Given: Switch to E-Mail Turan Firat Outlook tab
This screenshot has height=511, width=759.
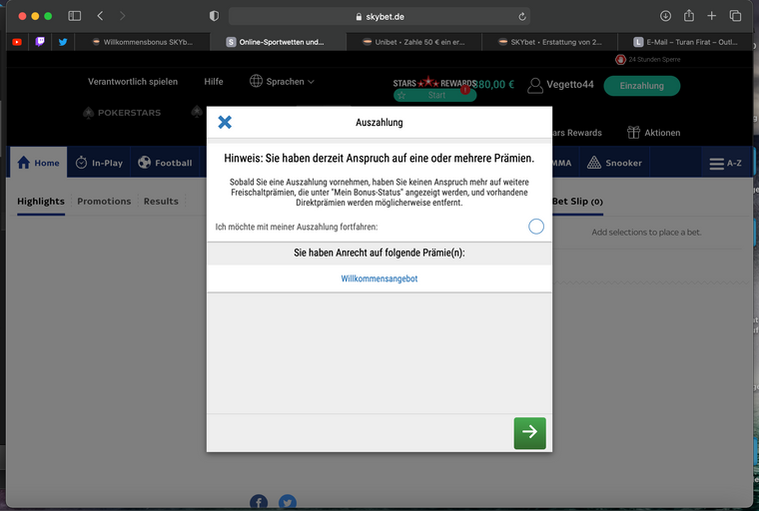Looking at the screenshot, I should point(685,42).
